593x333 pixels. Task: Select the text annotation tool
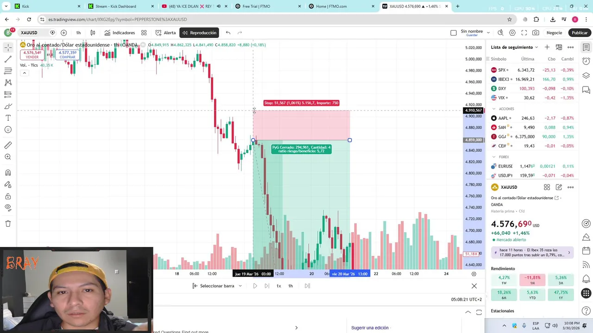point(8,118)
